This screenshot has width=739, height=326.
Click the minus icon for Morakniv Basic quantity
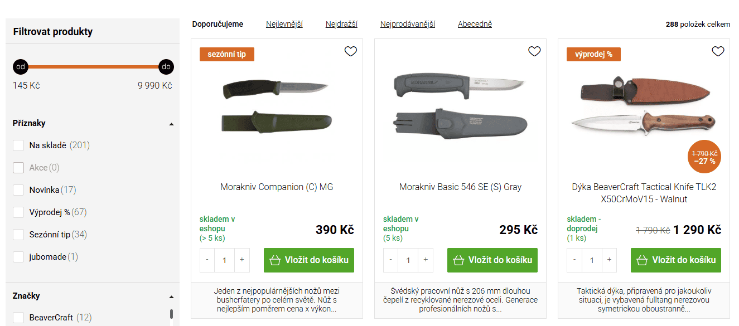[x=390, y=260]
